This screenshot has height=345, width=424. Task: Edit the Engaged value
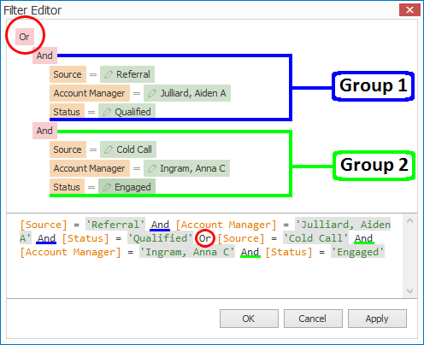(x=127, y=187)
